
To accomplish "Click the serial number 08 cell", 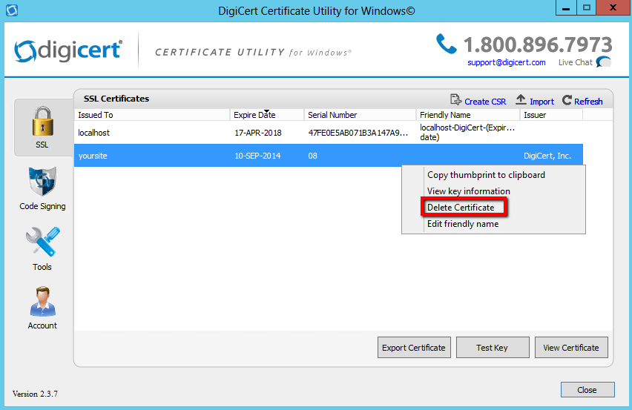I will [x=313, y=156].
